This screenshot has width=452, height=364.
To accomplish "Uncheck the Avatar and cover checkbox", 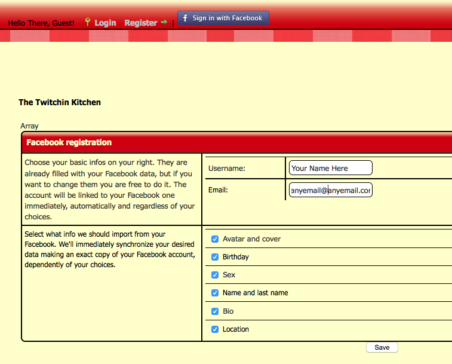I will click(215, 239).
